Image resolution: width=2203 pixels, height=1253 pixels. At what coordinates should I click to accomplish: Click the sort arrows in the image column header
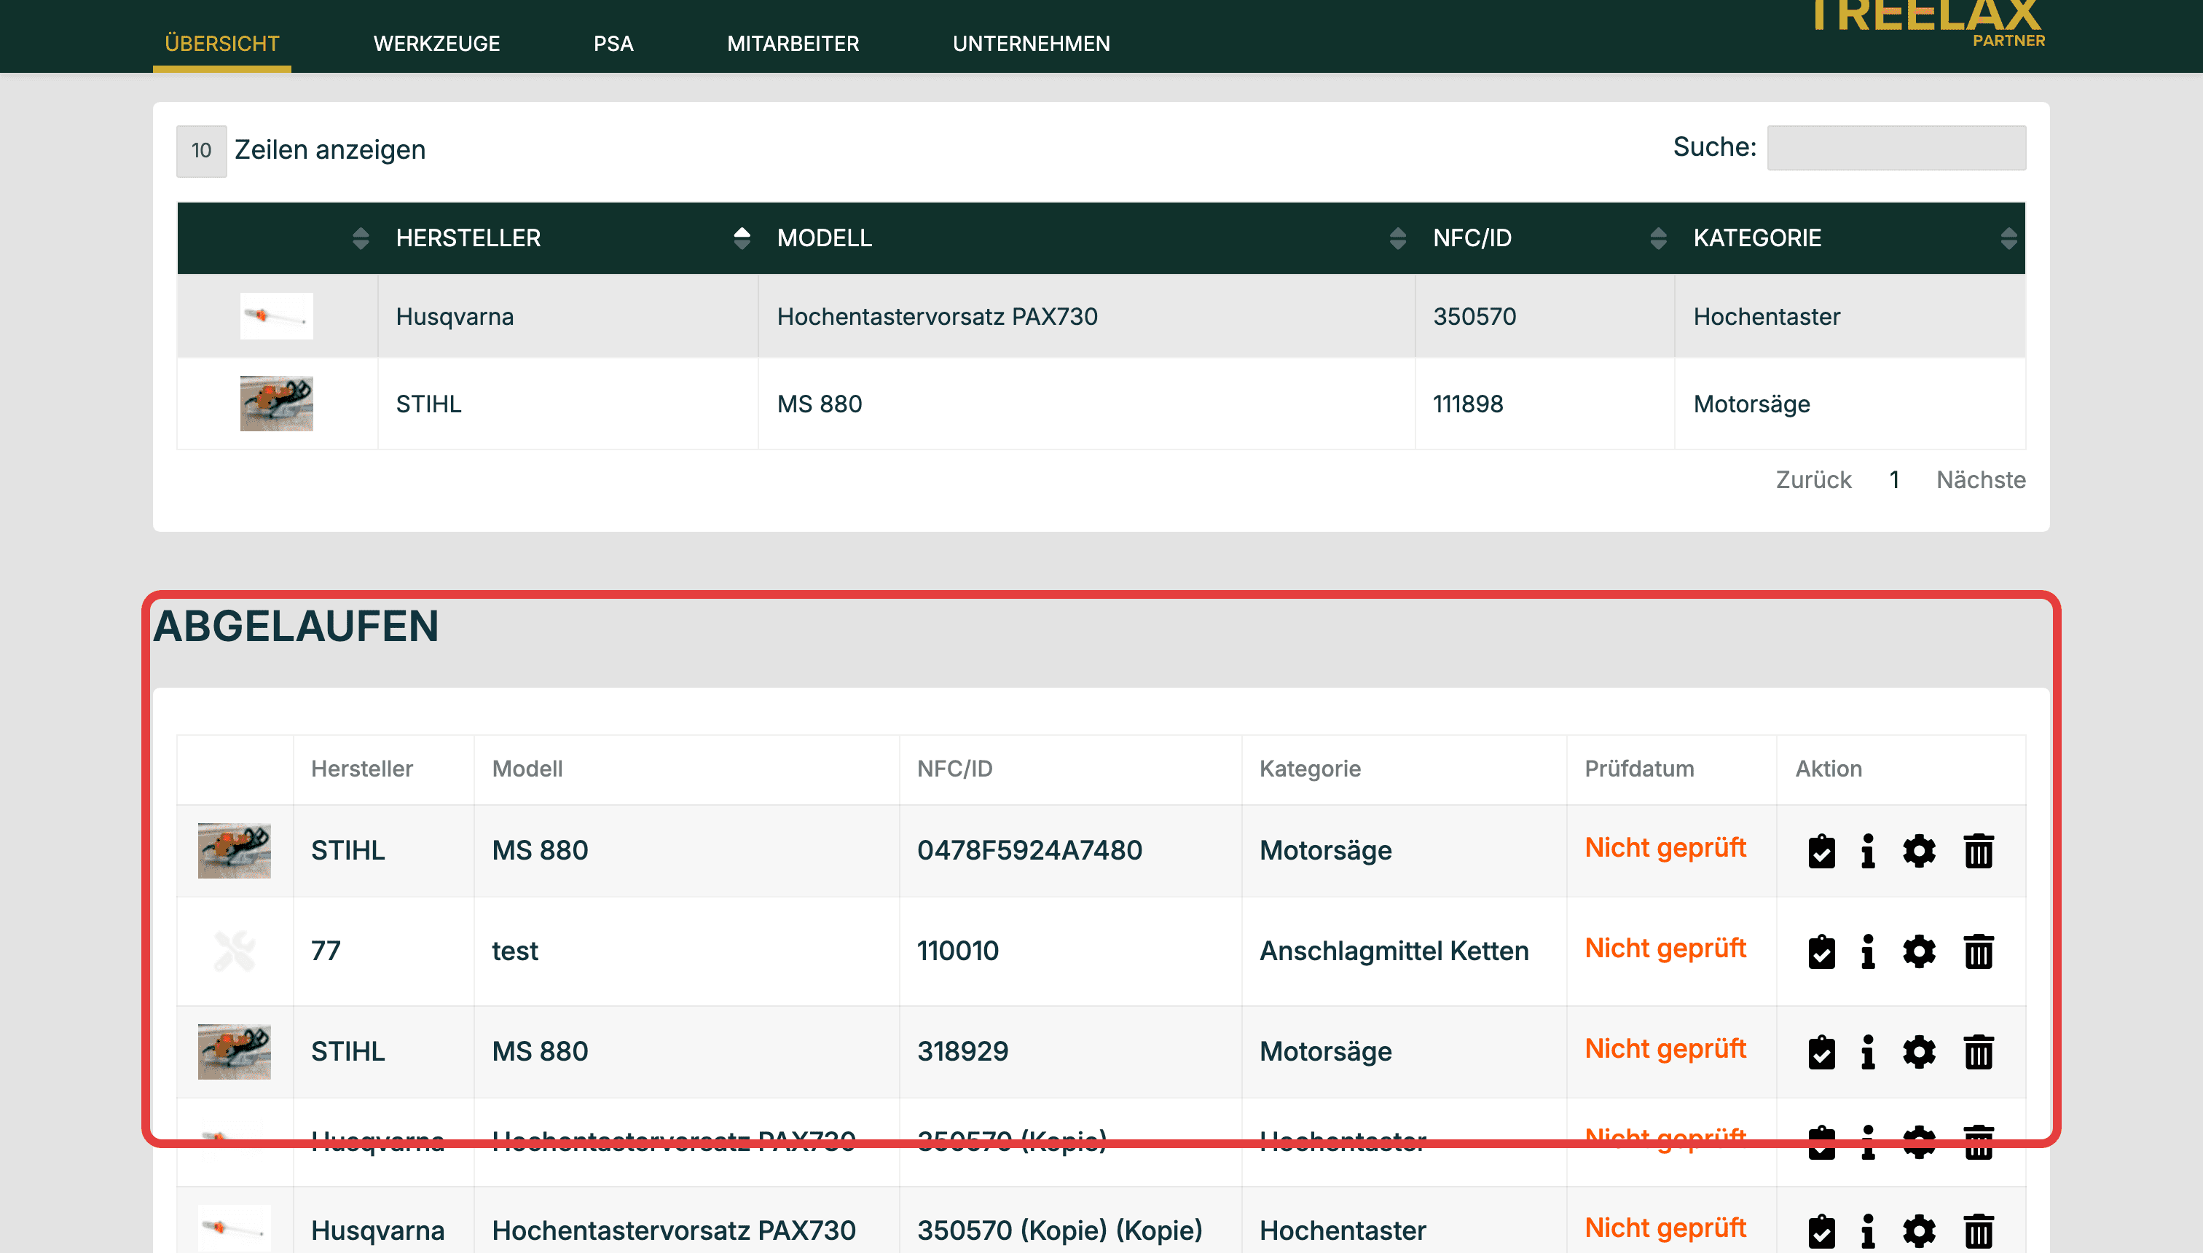point(361,238)
